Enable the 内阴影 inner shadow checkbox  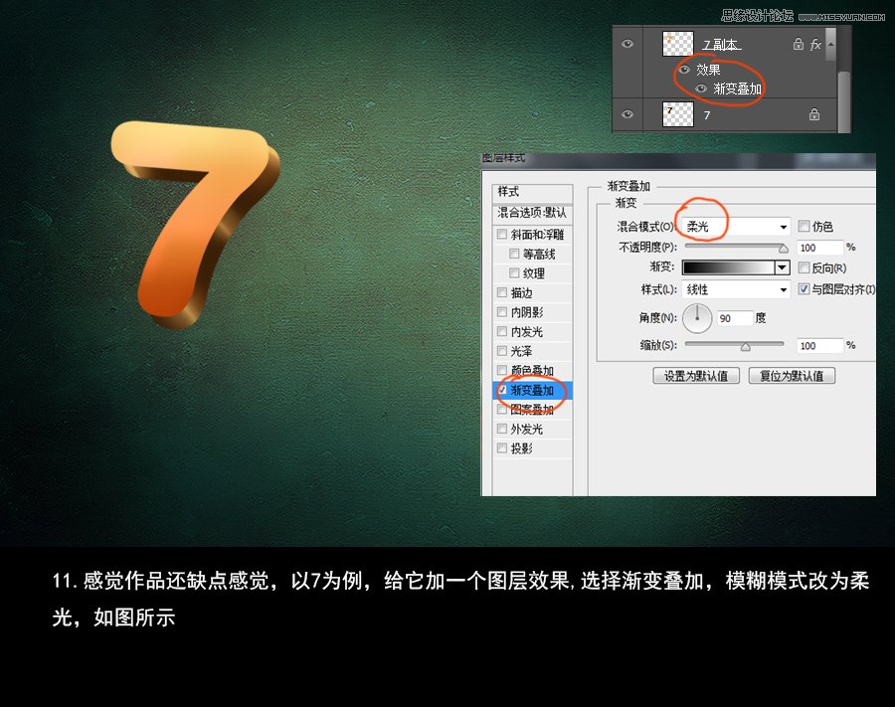coord(502,312)
